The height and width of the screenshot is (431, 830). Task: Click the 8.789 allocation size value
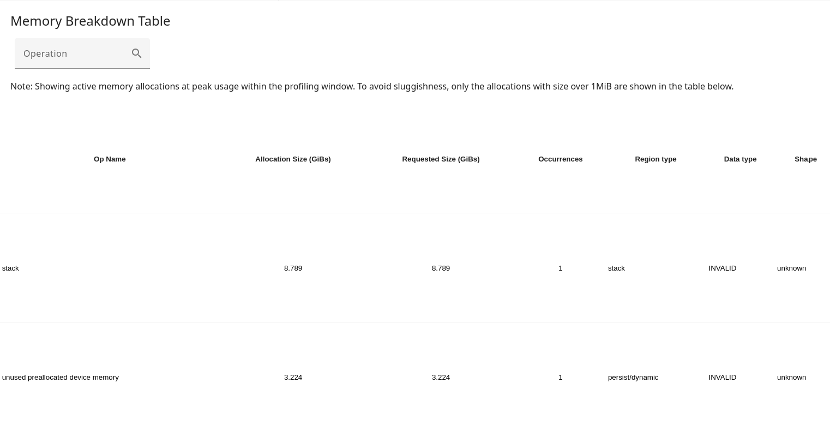click(x=293, y=268)
